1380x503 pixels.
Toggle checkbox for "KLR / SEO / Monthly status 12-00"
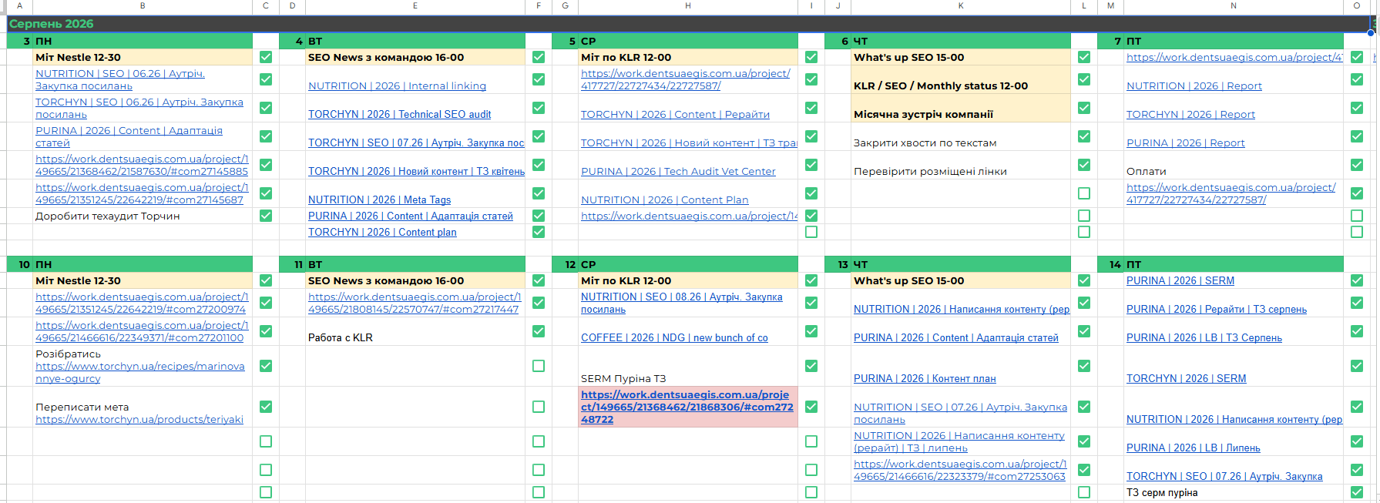click(x=1084, y=79)
